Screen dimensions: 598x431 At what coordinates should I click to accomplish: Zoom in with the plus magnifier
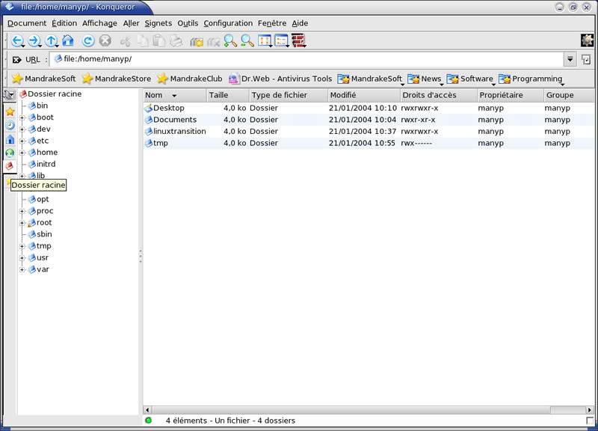(x=230, y=41)
